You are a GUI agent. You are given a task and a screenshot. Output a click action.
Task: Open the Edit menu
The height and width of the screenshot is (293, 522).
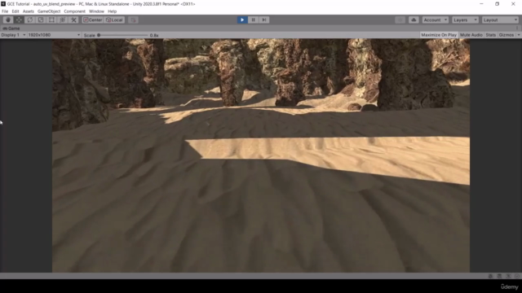[15, 11]
